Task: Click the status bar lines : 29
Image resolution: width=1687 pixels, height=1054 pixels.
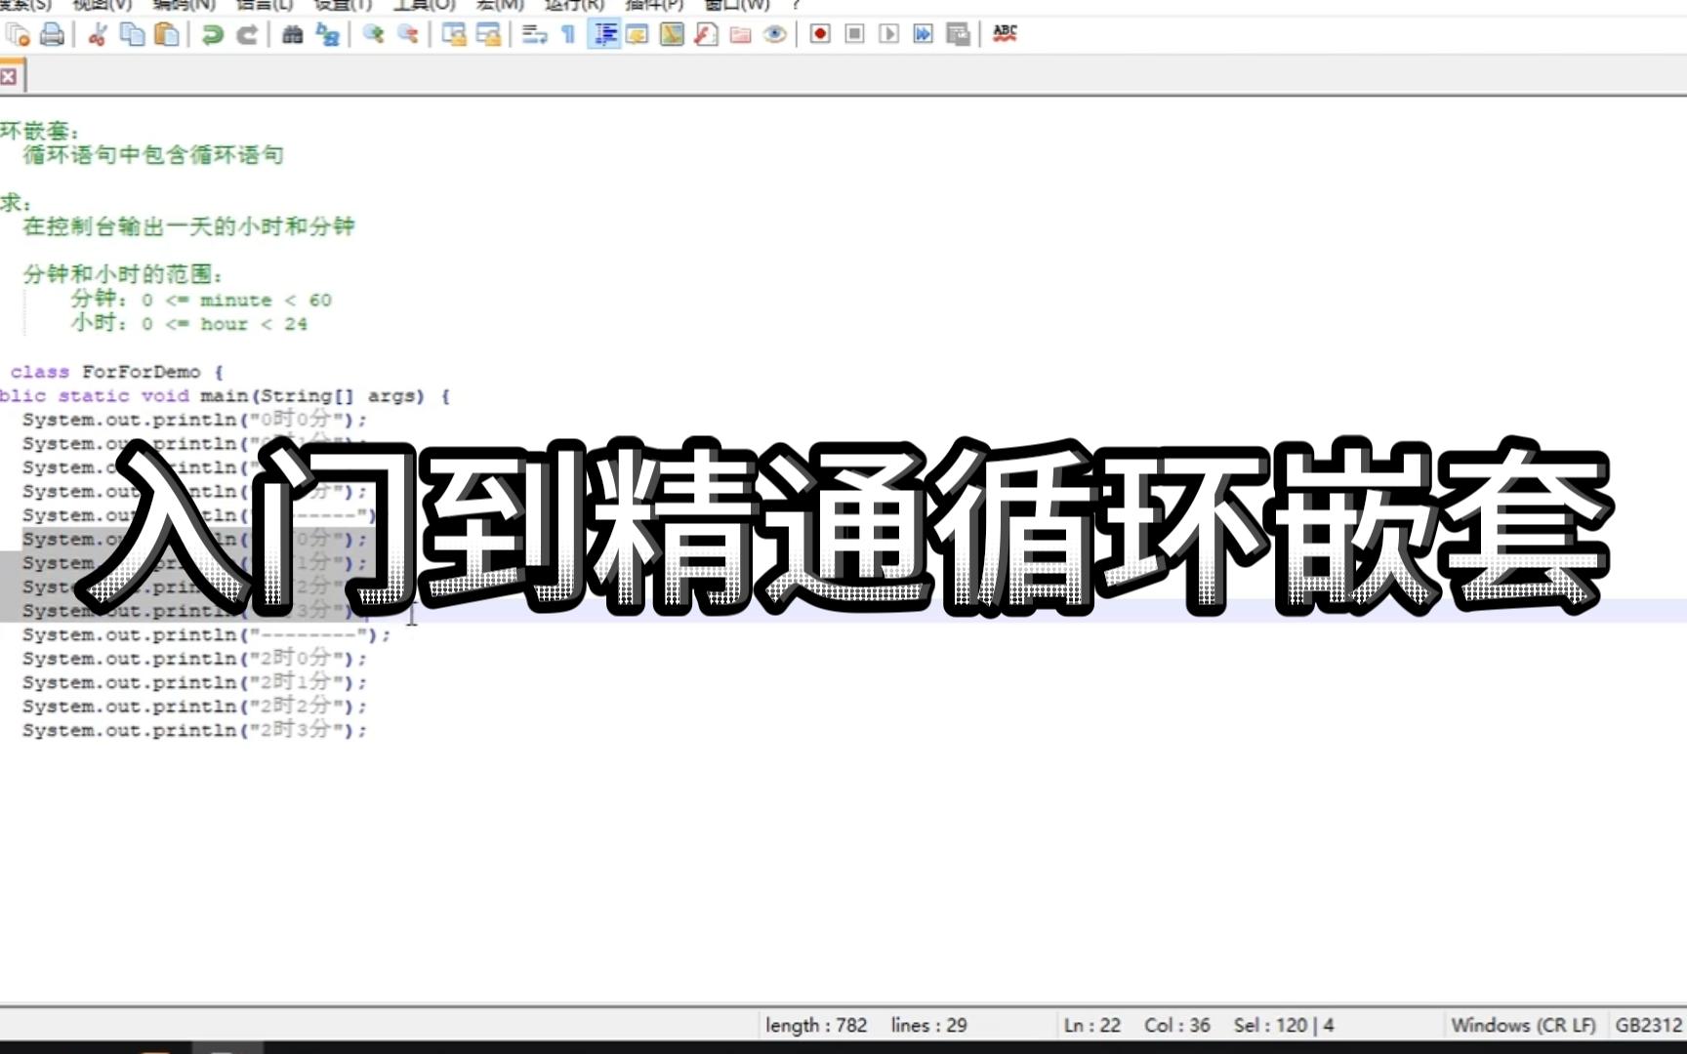Action: click(928, 1026)
